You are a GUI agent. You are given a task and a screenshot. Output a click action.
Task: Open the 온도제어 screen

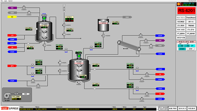point(181,26)
